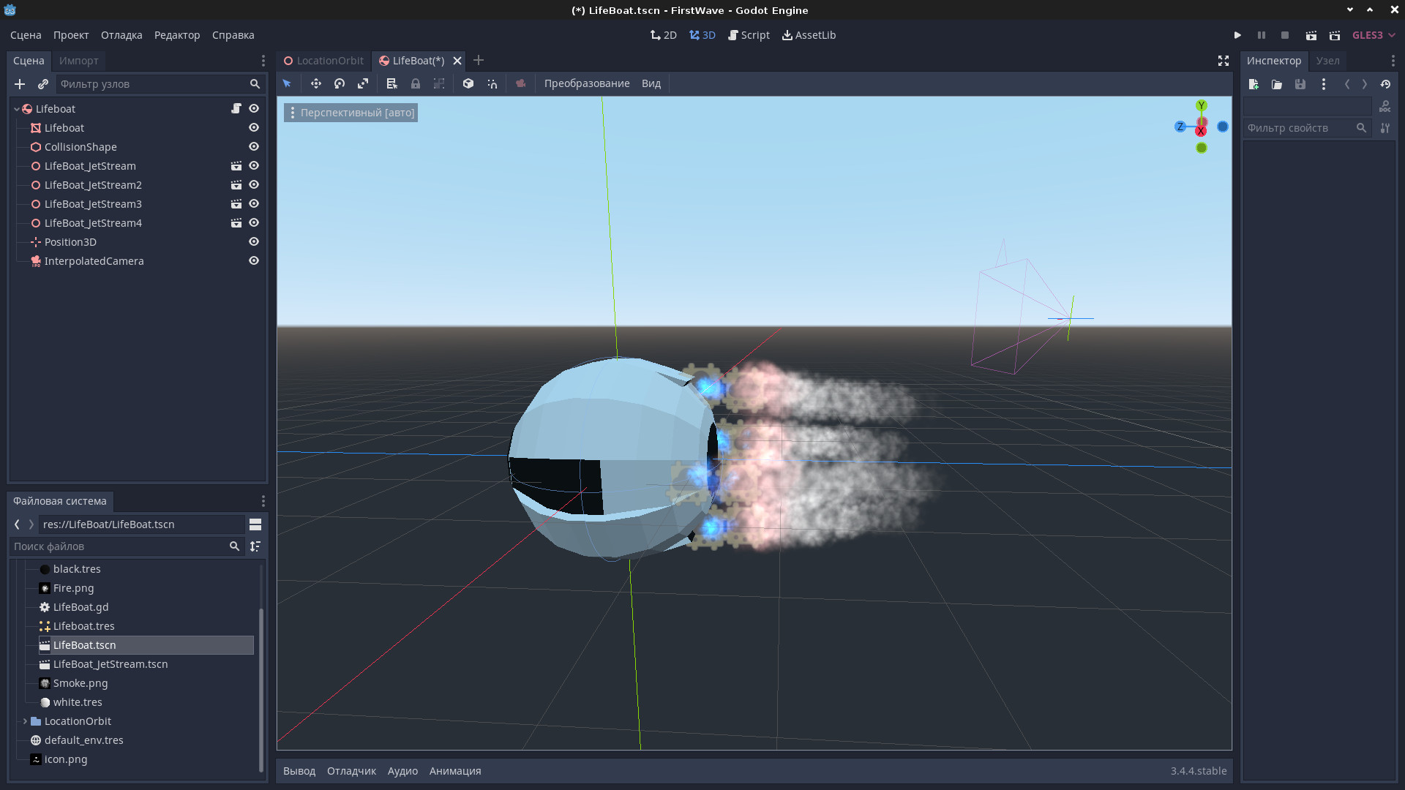Switch to the Script workspace
This screenshot has height=790, width=1405.
tap(749, 35)
